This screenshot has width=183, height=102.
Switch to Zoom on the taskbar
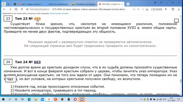82,99
